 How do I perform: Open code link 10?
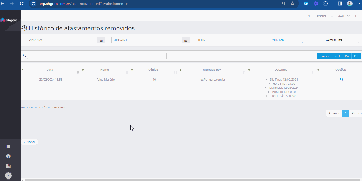(x=154, y=80)
